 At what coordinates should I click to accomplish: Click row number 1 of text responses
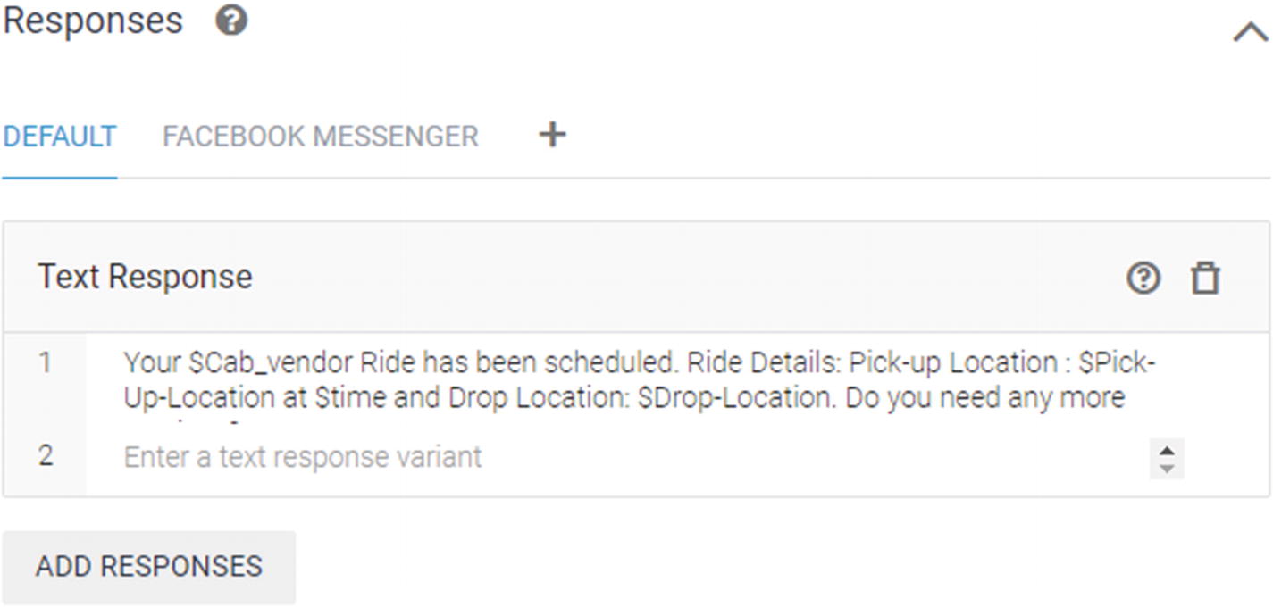coord(45,363)
